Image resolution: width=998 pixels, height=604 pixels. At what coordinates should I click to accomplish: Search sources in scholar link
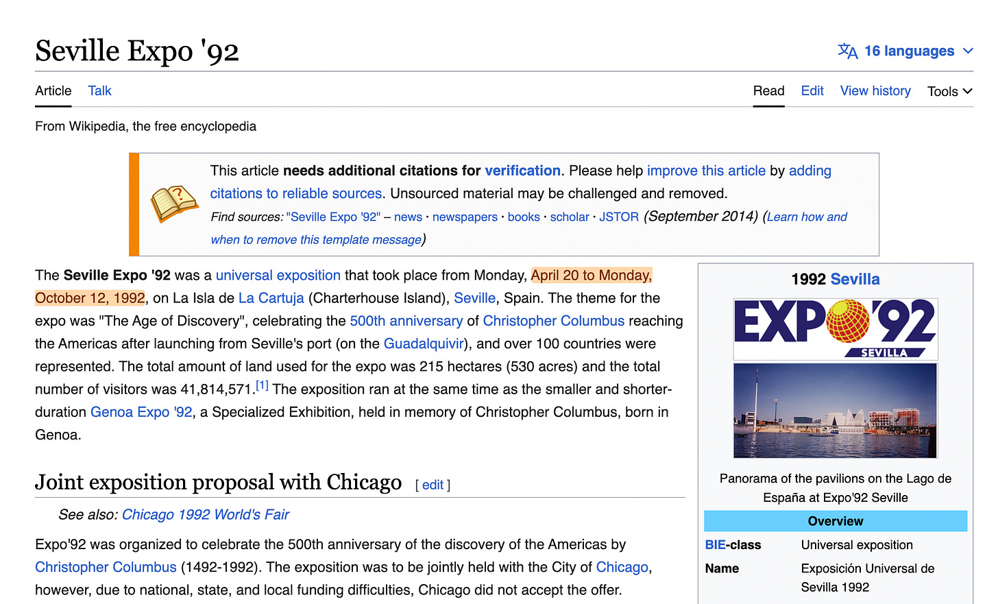[570, 217]
